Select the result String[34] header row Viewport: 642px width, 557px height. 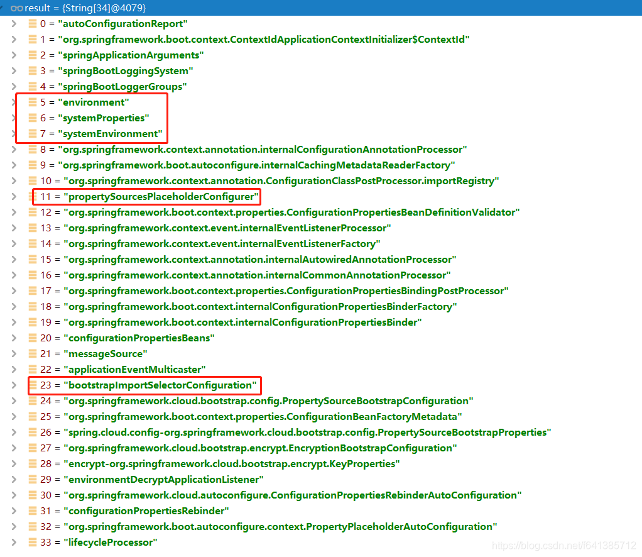(321, 8)
